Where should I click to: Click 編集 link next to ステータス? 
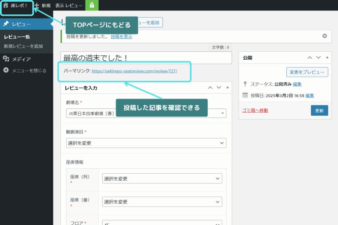pyautogui.click(x=297, y=84)
